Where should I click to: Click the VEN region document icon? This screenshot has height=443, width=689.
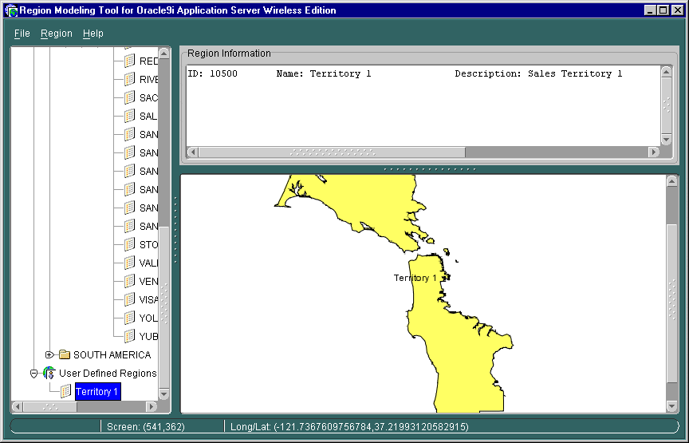pyautogui.click(x=130, y=281)
